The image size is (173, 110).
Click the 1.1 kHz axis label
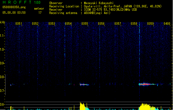tap(2, 36)
